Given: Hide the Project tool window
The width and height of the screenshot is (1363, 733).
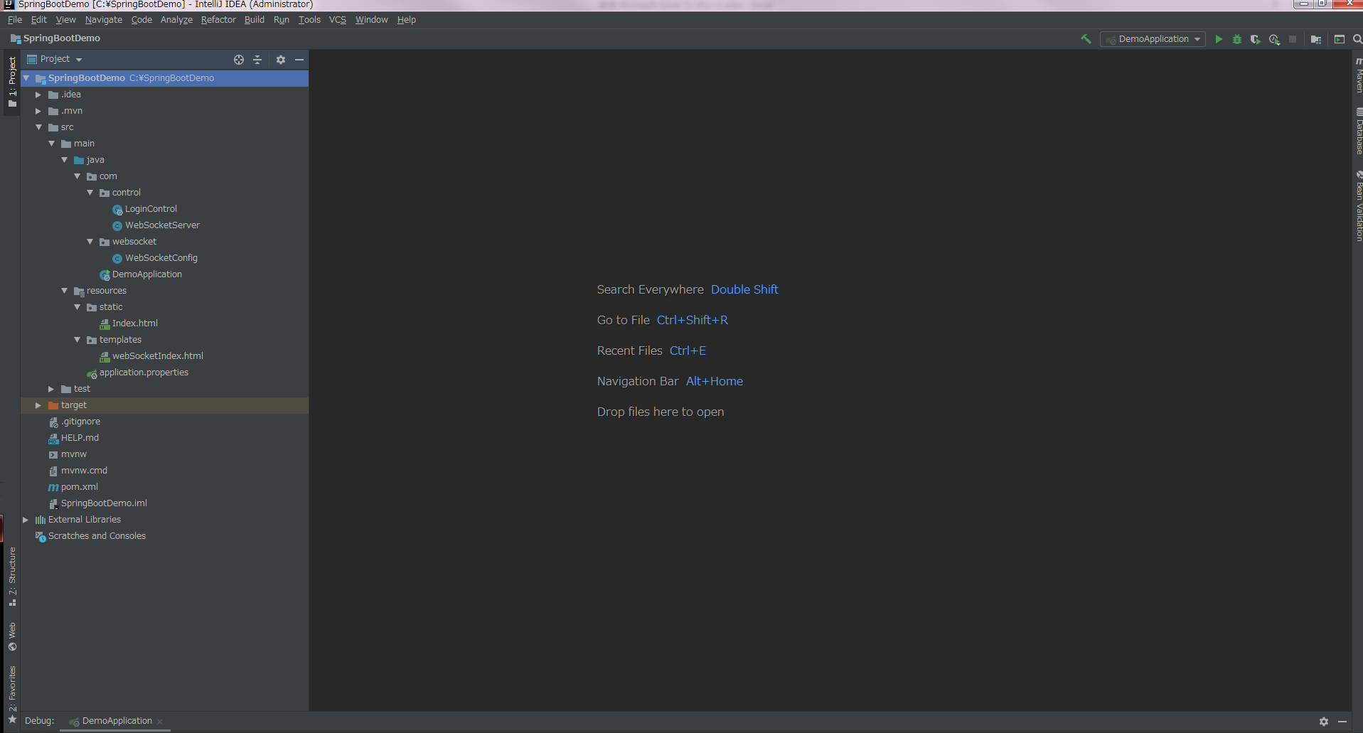Looking at the screenshot, I should tap(299, 60).
